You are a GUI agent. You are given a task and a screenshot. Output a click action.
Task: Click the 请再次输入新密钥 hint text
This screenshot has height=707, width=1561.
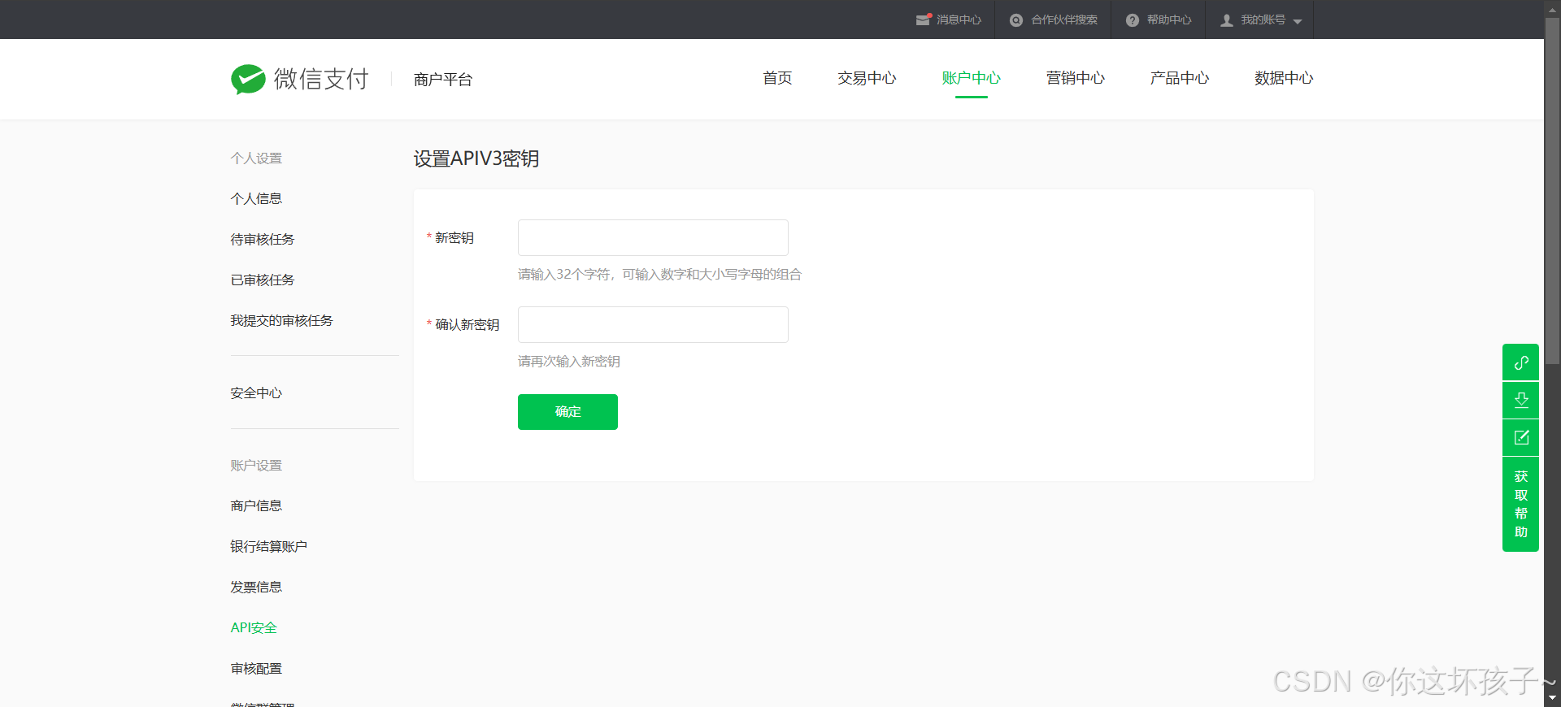569,362
